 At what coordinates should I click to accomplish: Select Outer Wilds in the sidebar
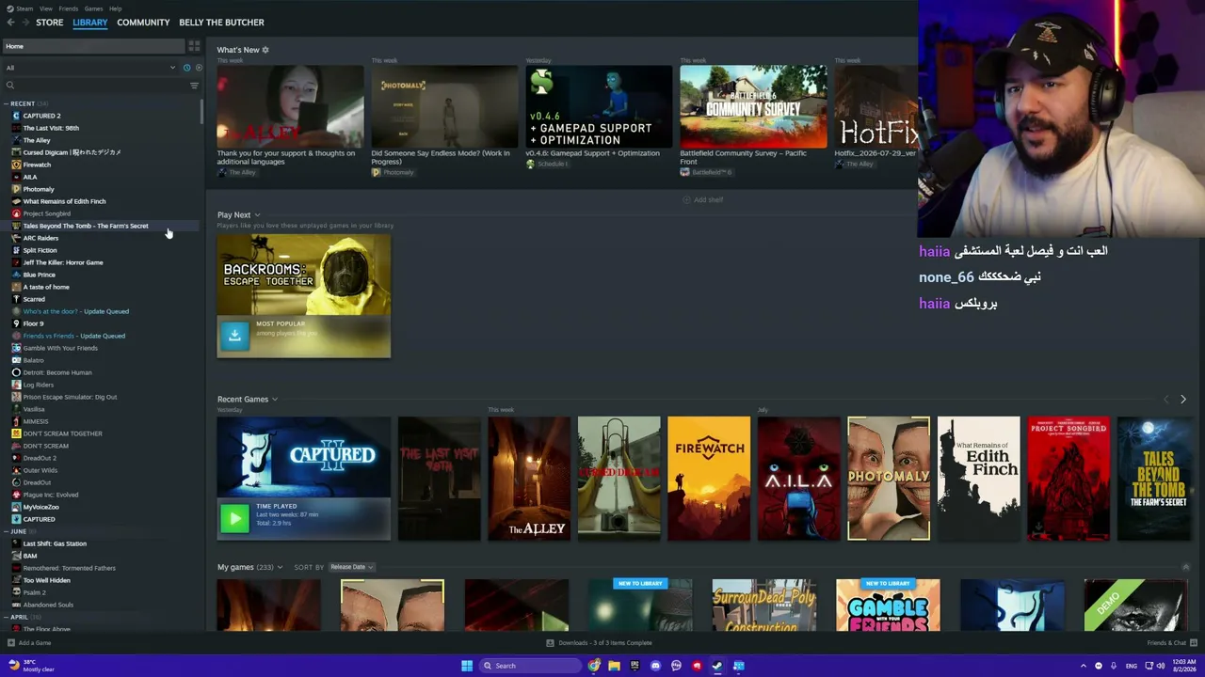(40, 470)
